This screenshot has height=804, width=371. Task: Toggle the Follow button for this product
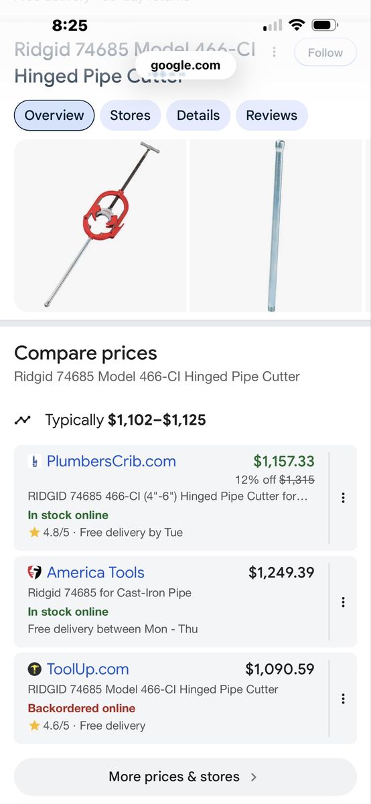(325, 53)
